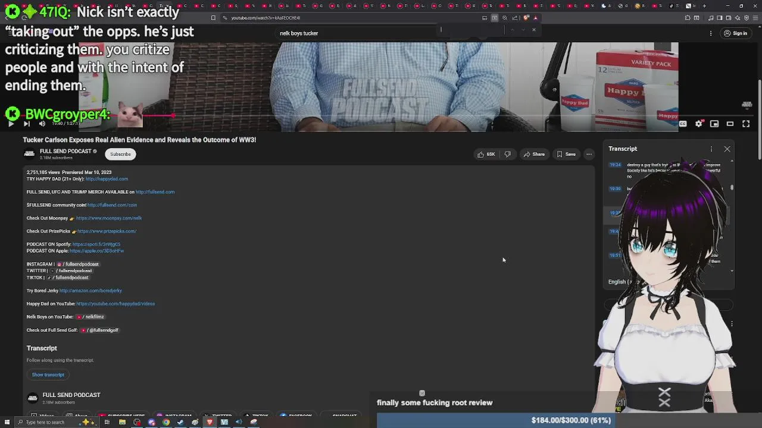Open the Brave Rewards triangle icon
The image size is (762, 428).
point(535,18)
